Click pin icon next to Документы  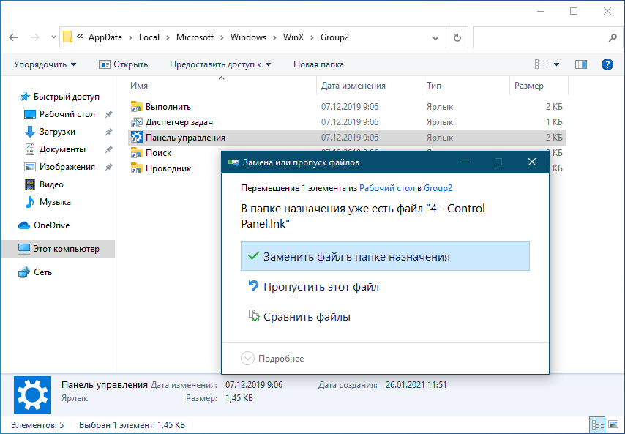(x=108, y=149)
